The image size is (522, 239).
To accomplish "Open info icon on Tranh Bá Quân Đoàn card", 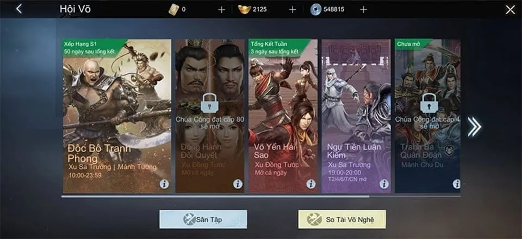I will tap(456, 184).
